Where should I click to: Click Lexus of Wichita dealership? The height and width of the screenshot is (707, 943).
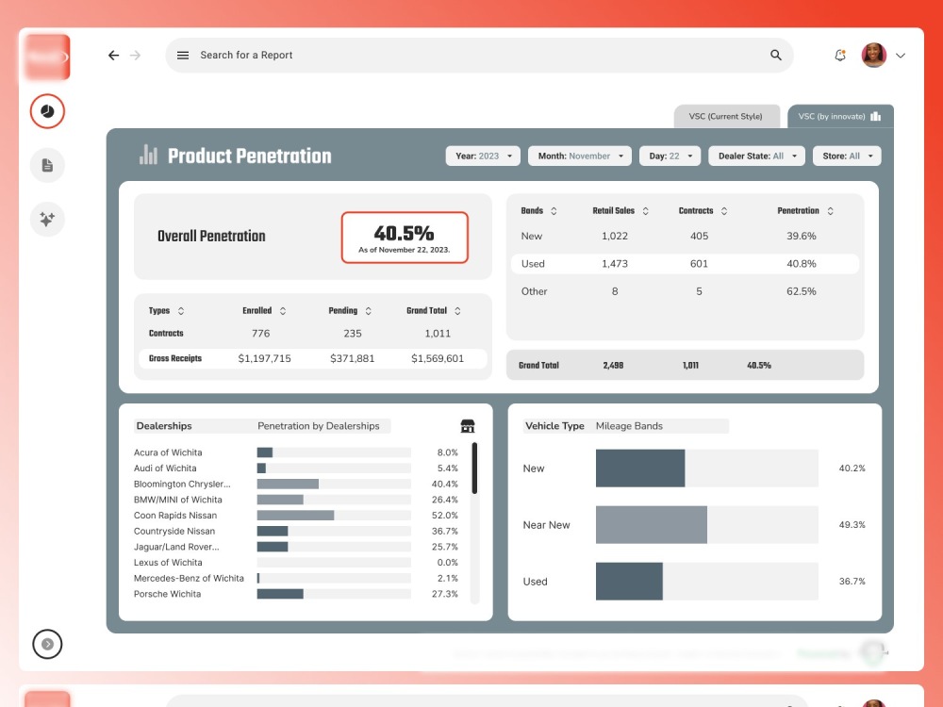(168, 562)
